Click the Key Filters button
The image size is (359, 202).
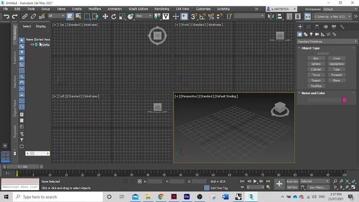(318, 187)
